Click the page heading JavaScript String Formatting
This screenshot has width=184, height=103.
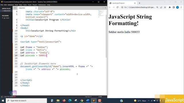pos(130,20)
